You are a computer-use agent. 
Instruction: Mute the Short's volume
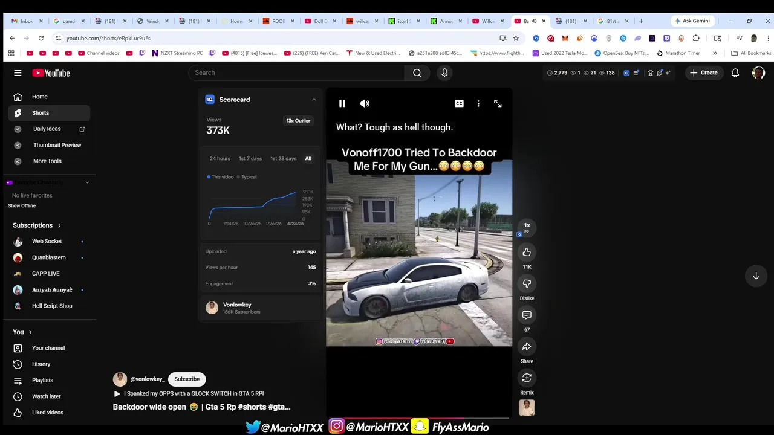pos(365,103)
